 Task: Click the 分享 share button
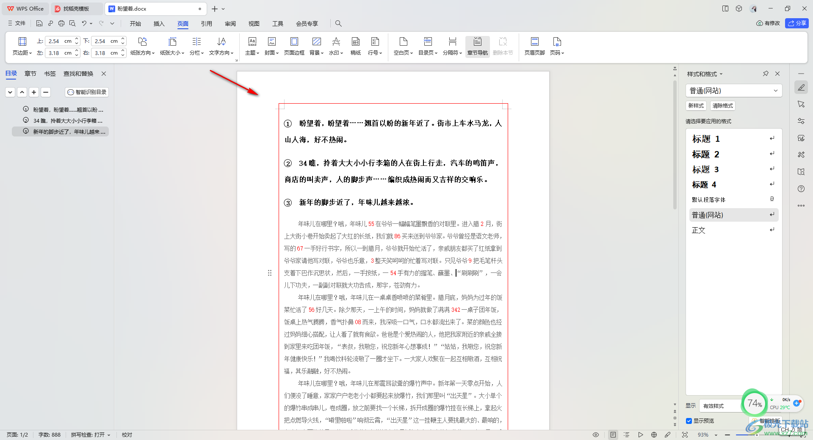click(x=796, y=23)
